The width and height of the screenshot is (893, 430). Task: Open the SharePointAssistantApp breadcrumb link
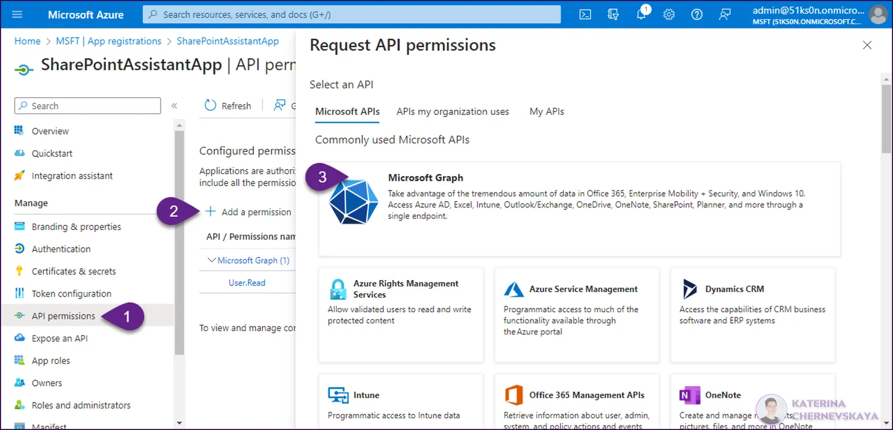[228, 41]
